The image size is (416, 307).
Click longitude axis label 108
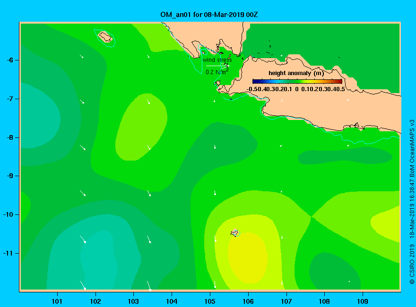coord(324,301)
